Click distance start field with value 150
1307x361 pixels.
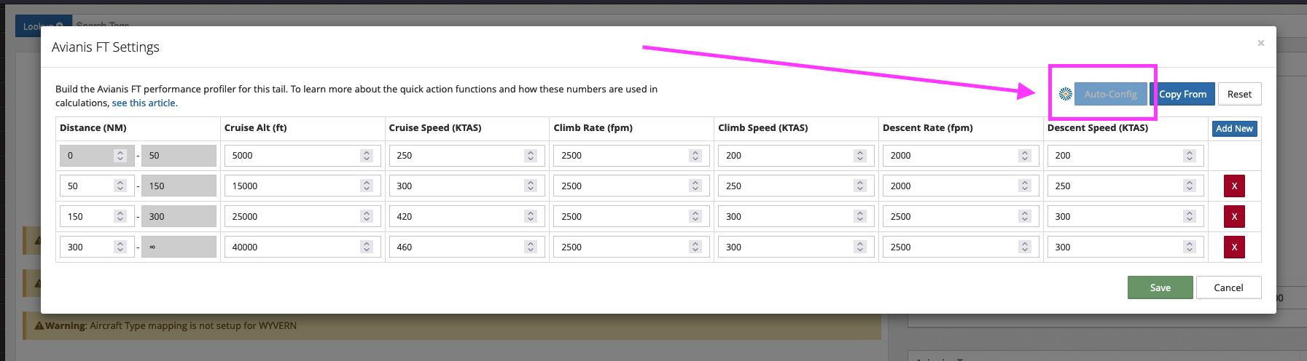96,216
